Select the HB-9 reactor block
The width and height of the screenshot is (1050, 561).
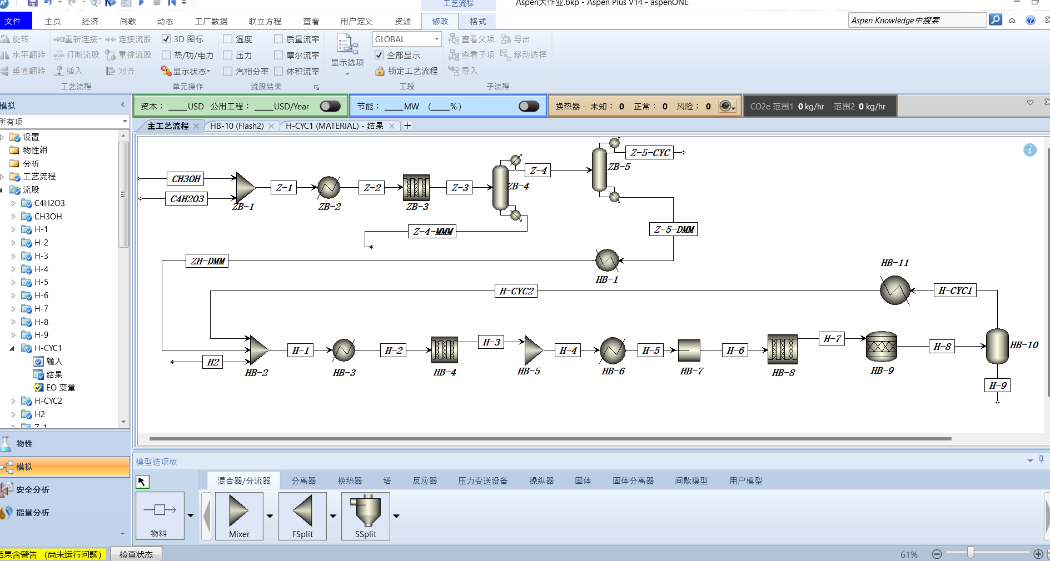(x=882, y=347)
